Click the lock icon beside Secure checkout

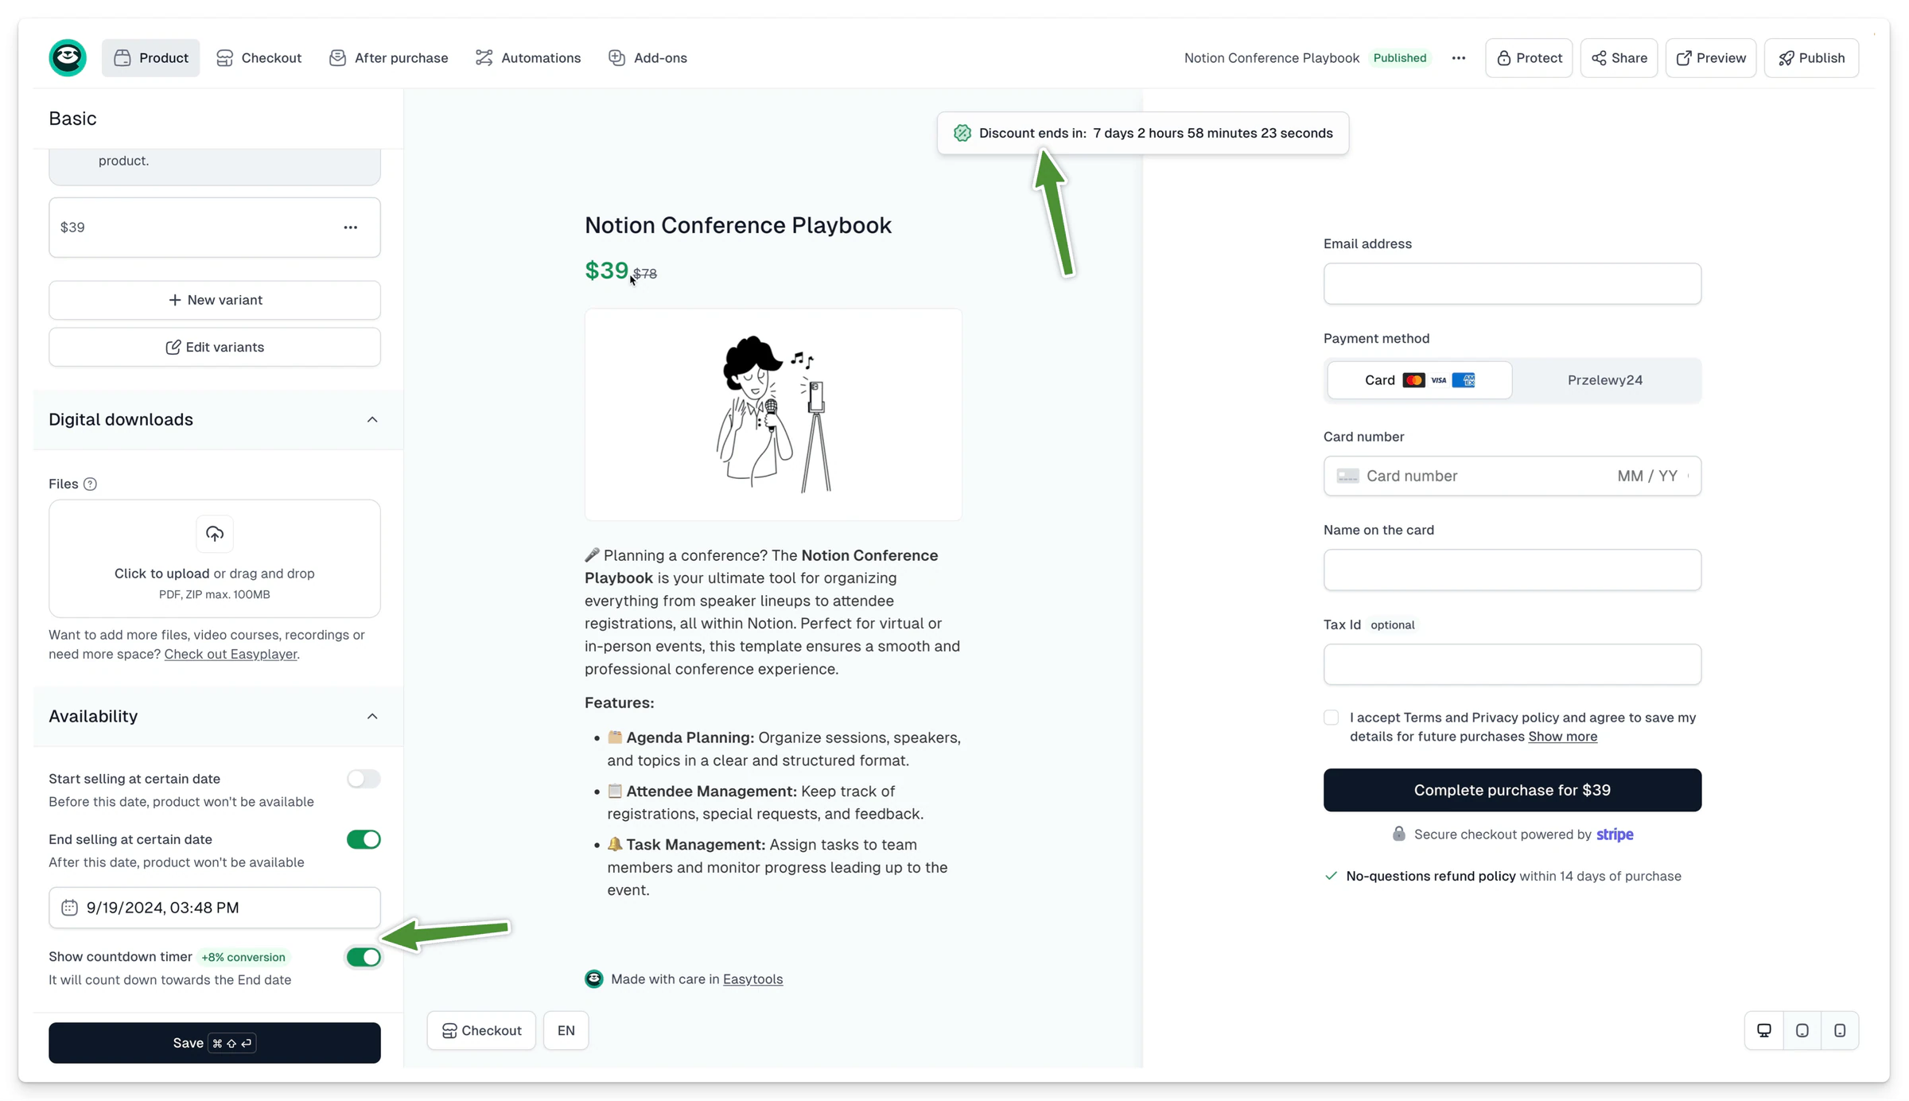pos(1399,834)
